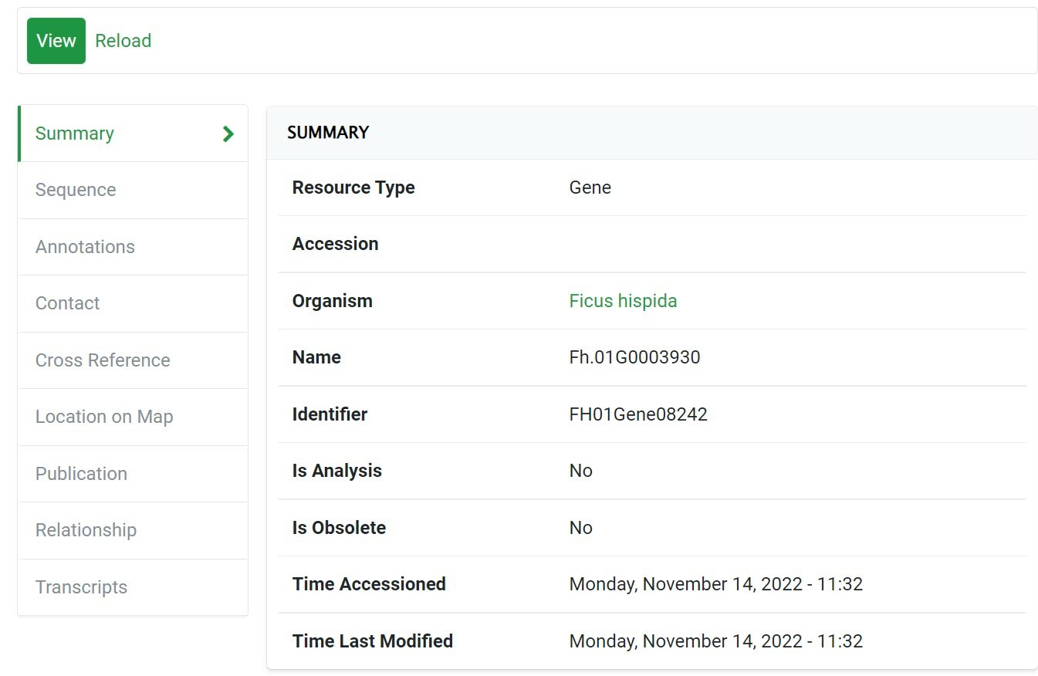The height and width of the screenshot is (676, 1038).
Task: Select the Relationship tab
Action: pyautogui.click(x=86, y=530)
